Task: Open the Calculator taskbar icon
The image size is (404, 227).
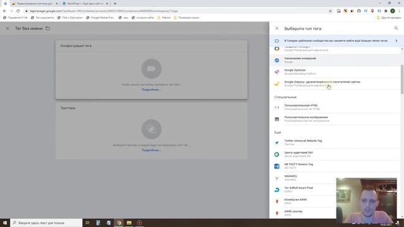Action: click(98, 223)
